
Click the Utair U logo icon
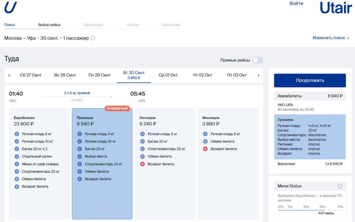click(10, 7)
